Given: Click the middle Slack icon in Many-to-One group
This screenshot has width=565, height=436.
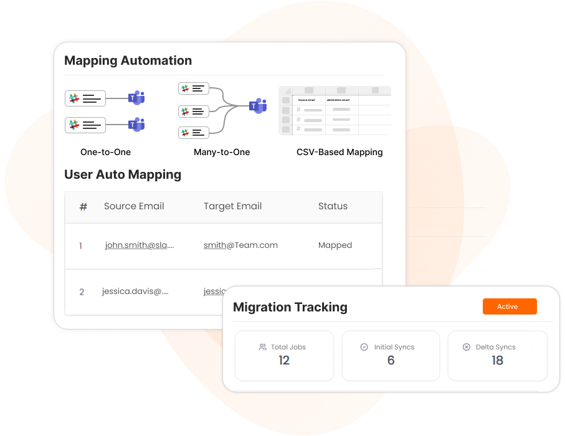Looking at the screenshot, I should pos(184,111).
